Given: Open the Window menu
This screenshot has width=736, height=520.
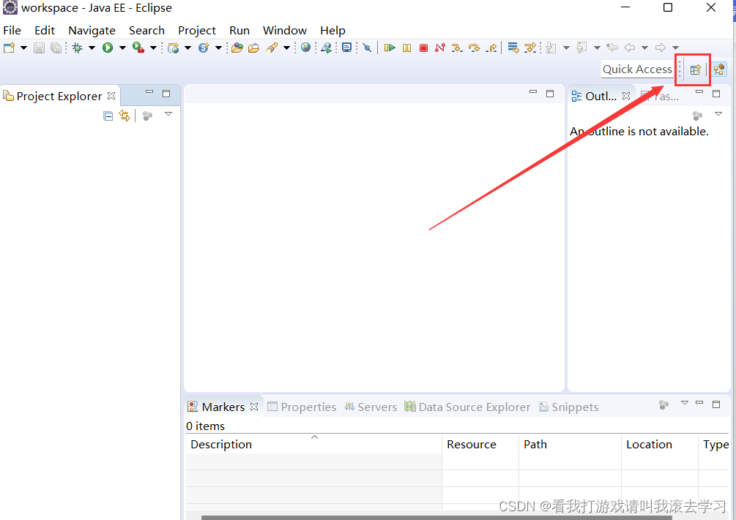Looking at the screenshot, I should pos(284,30).
